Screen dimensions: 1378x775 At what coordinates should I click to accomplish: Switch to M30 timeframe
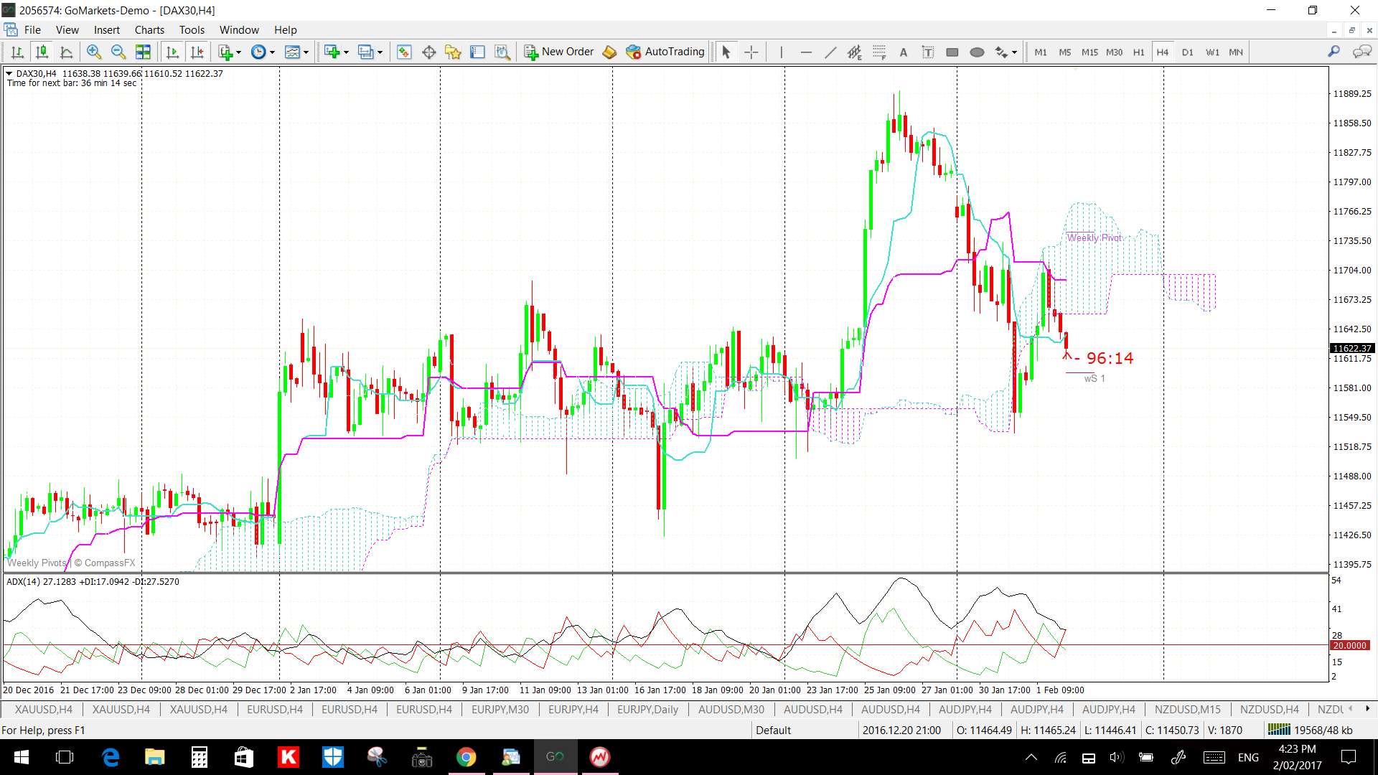pos(1115,52)
